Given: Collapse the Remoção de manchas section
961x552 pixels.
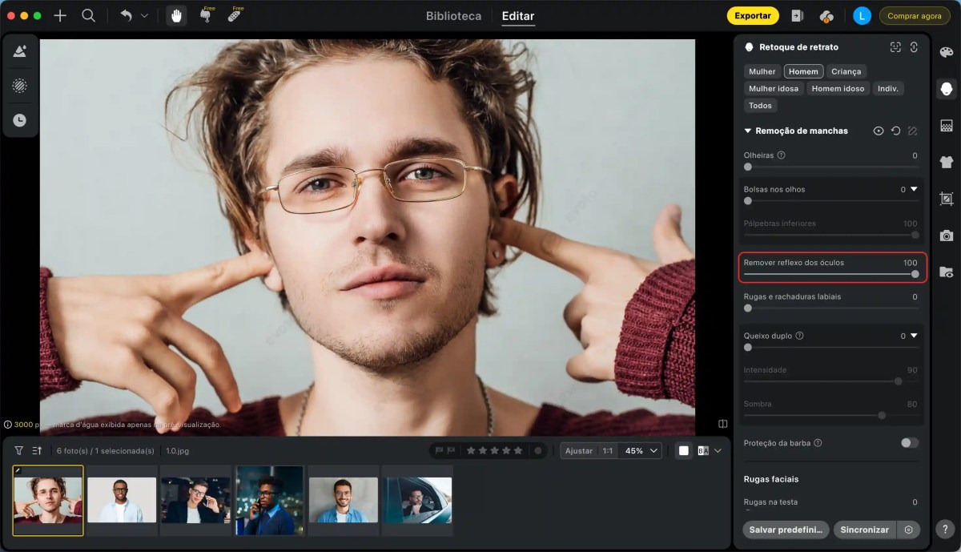Looking at the screenshot, I should (x=748, y=131).
